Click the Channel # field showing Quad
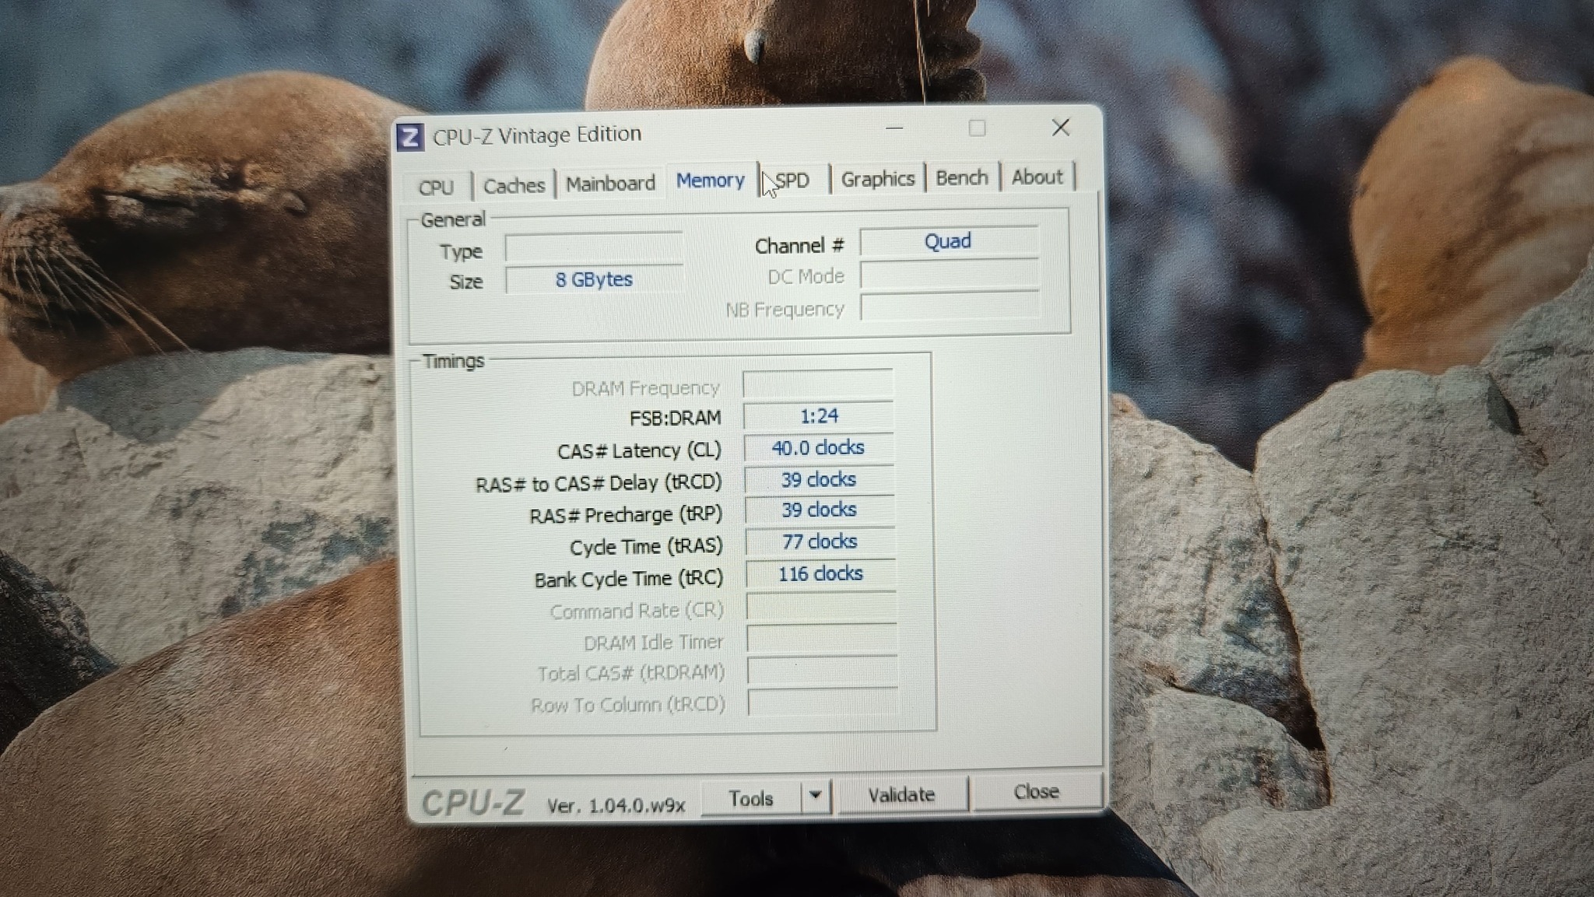 947,241
